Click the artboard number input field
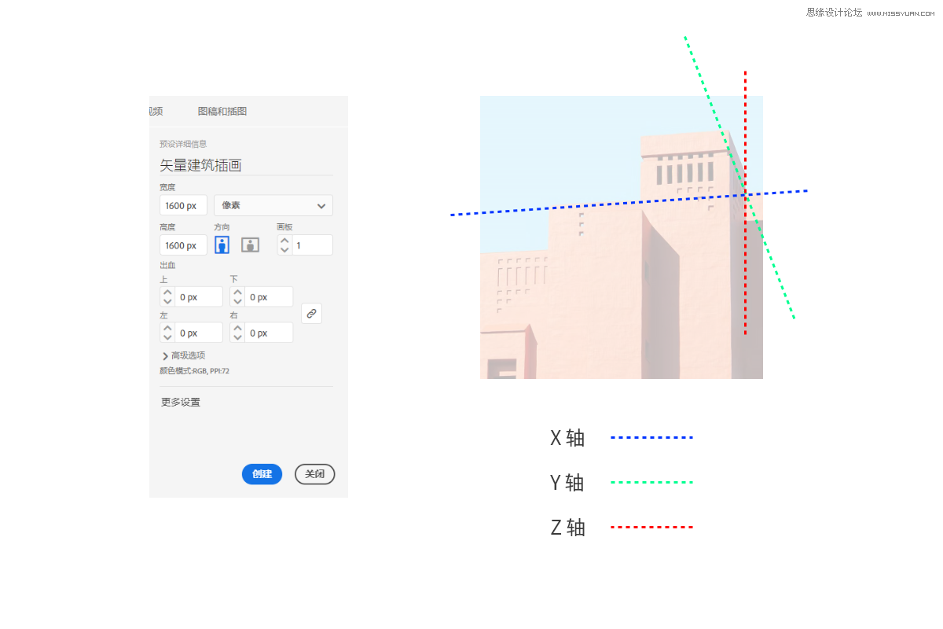This screenshot has width=943, height=629. pos(312,245)
